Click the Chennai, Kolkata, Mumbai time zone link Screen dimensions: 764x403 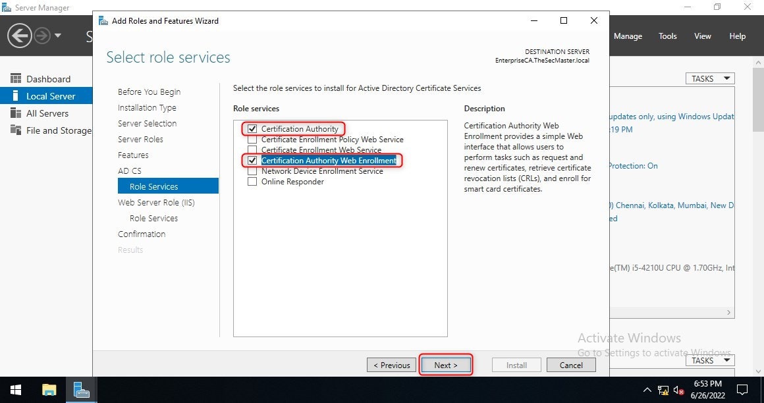click(x=671, y=205)
